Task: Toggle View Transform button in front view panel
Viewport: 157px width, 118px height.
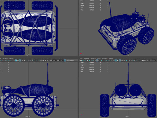Action: click(65, 60)
